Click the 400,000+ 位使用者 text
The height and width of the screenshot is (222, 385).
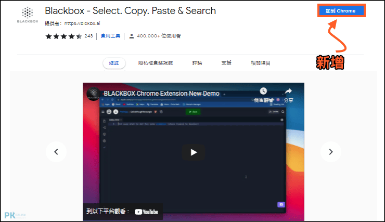point(159,36)
